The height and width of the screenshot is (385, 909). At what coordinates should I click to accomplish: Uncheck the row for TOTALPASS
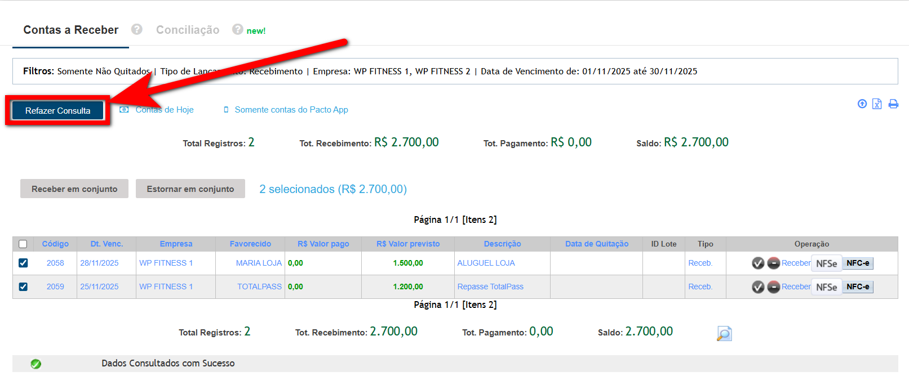click(x=23, y=286)
